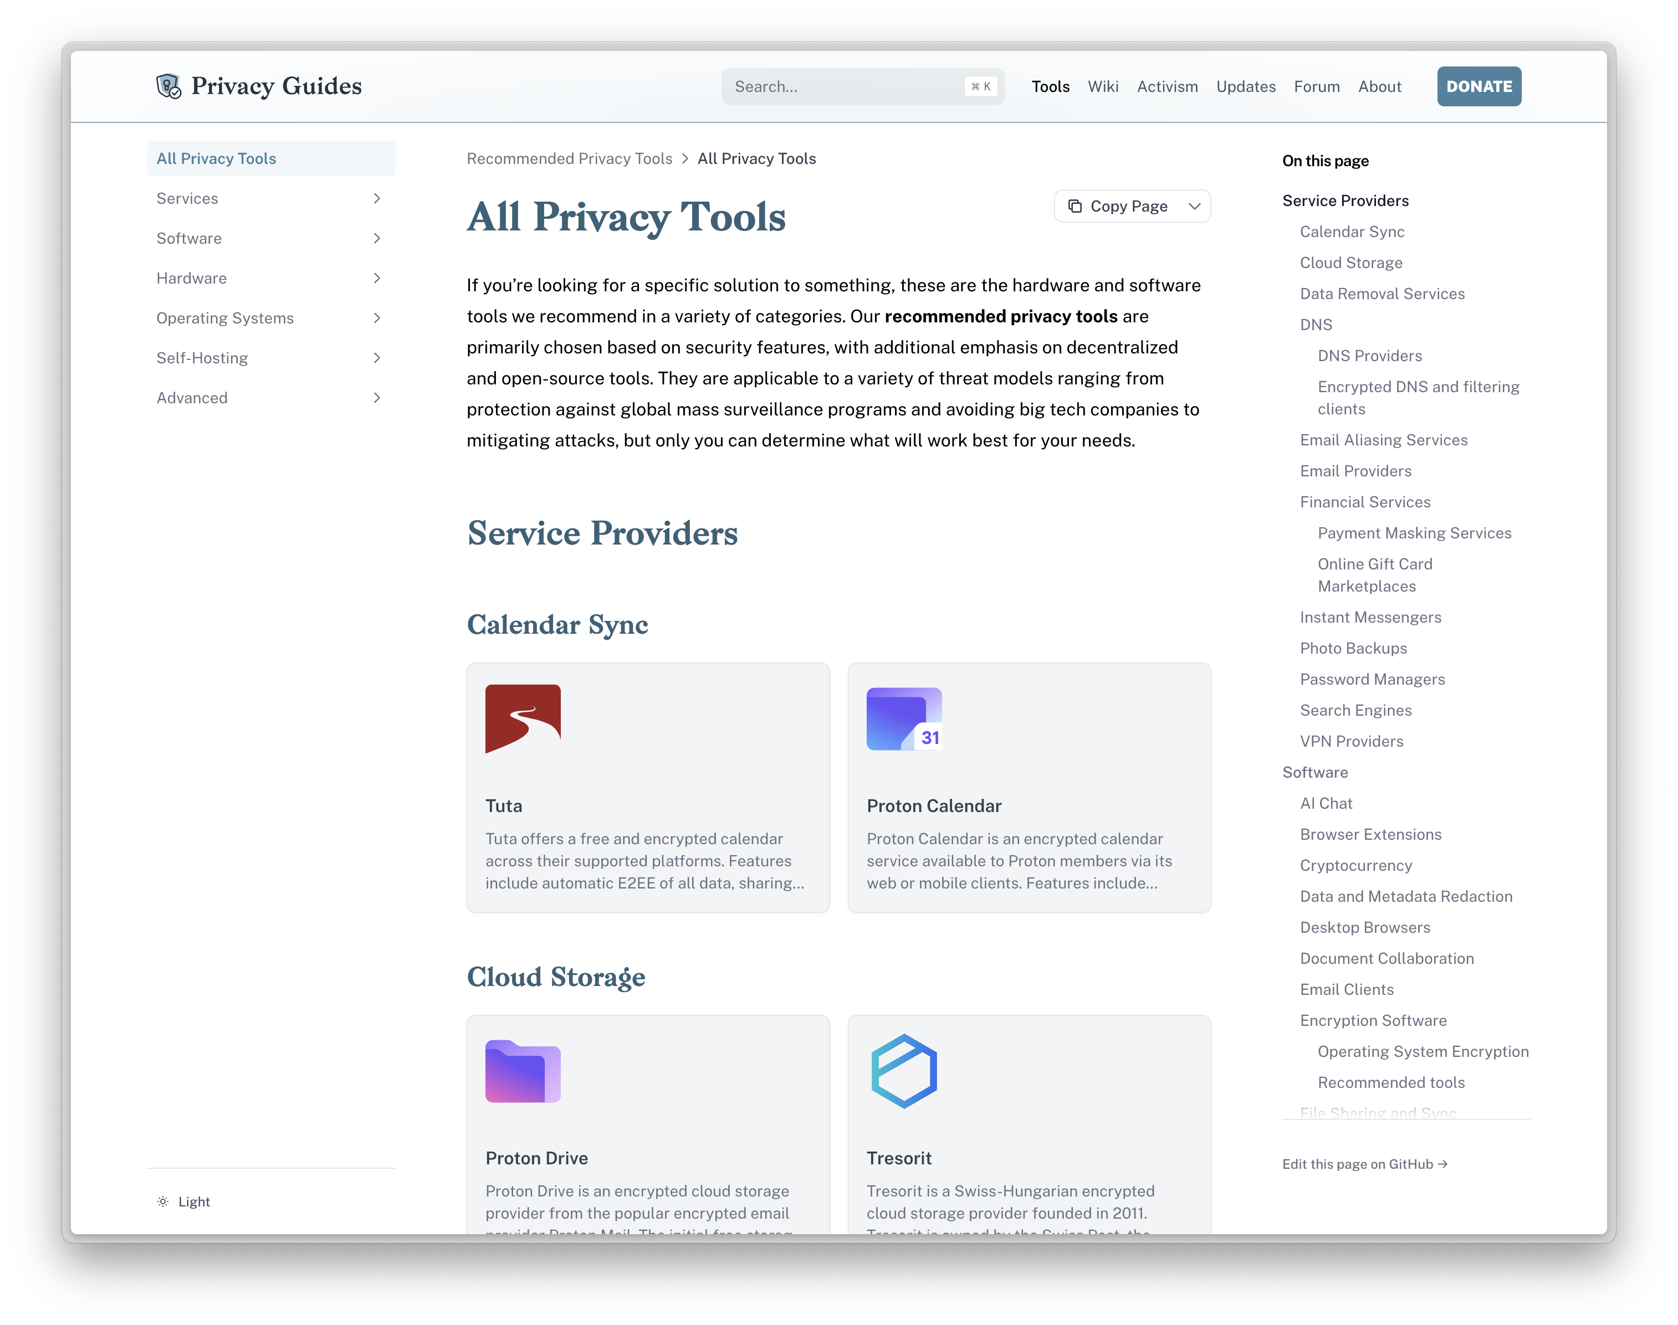The image size is (1678, 1325).
Task: Jump to Cloud Storage in page outline
Action: click(1351, 263)
